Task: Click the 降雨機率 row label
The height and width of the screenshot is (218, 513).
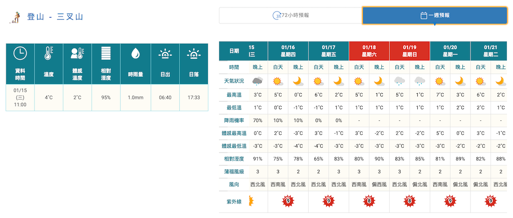Action: tap(234, 120)
